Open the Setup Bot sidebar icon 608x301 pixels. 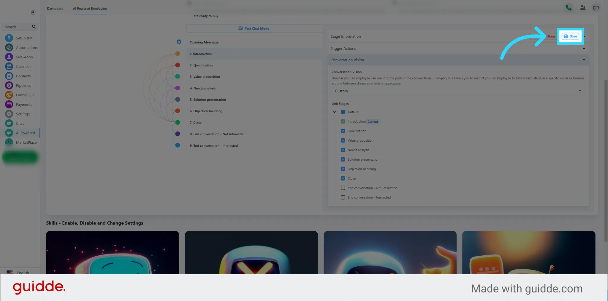click(x=9, y=38)
